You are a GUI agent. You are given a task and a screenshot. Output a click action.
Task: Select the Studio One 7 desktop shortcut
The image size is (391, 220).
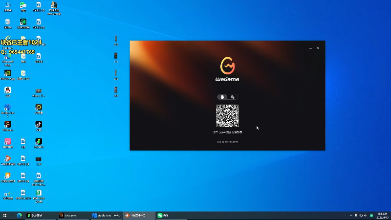click(x=8, y=110)
